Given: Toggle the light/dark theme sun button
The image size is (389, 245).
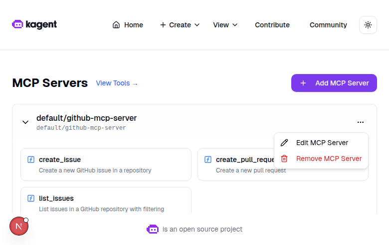Looking at the screenshot, I should 368,25.
